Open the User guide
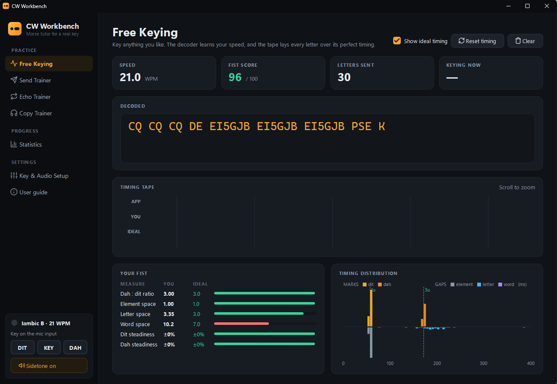Viewport: 557px width, 384px height. [x=49, y=192]
